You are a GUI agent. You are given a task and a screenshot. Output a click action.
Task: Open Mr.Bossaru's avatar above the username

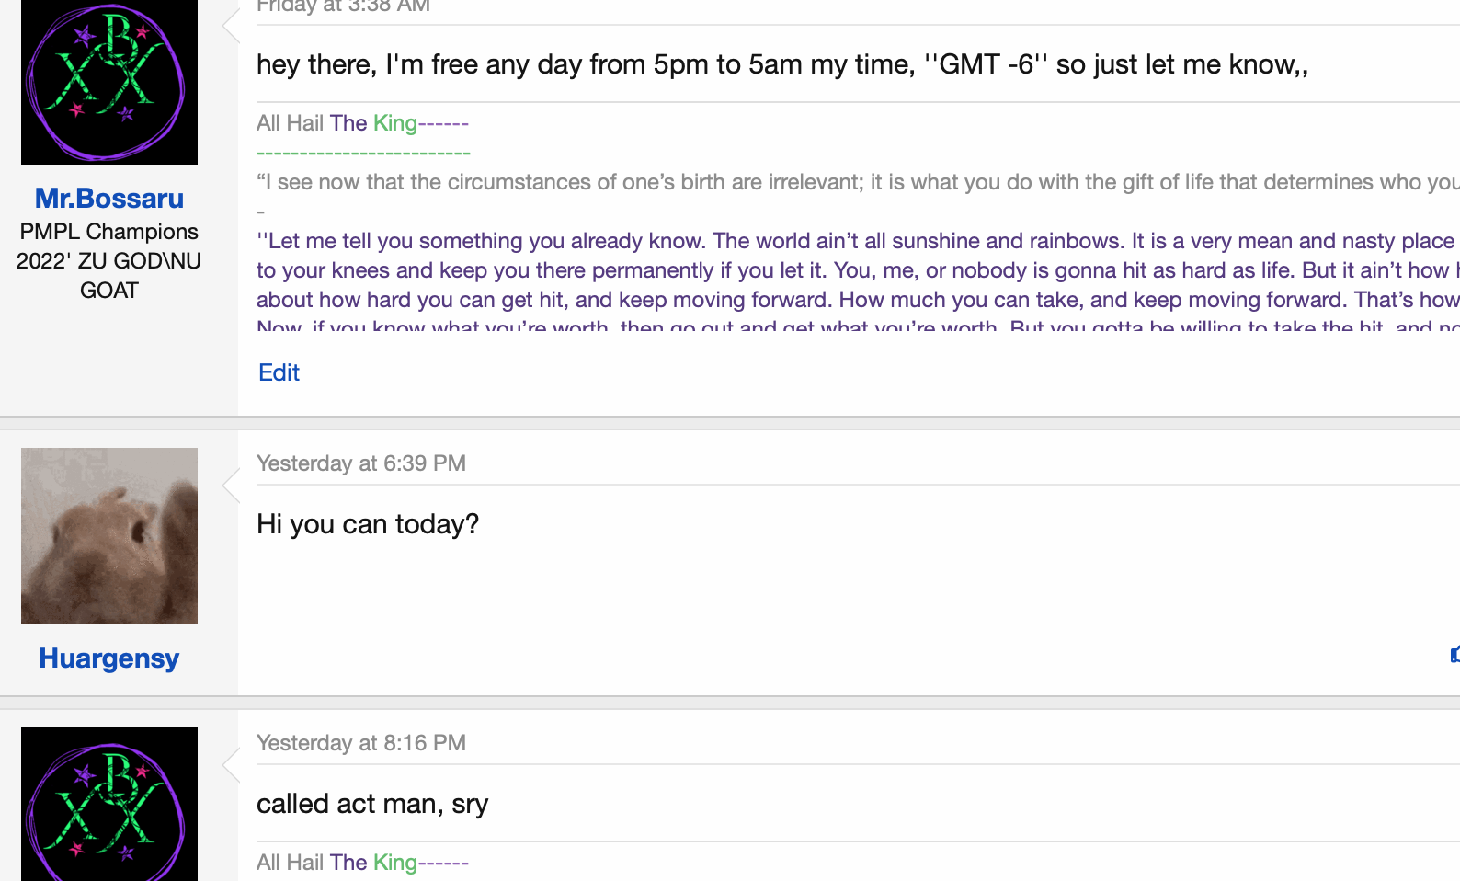109,82
